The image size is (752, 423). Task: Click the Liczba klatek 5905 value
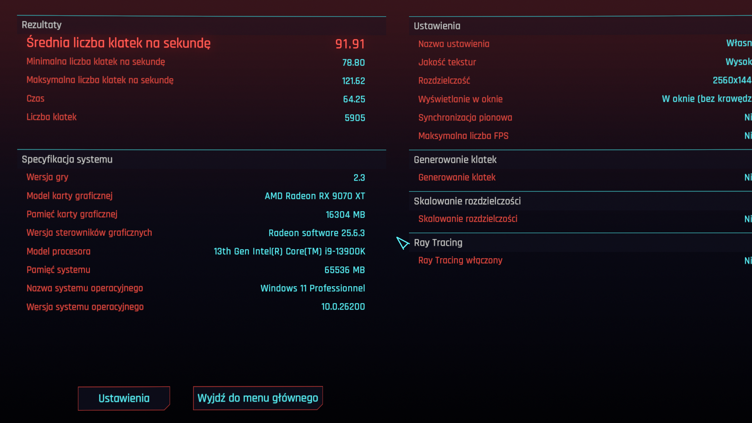point(355,118)
